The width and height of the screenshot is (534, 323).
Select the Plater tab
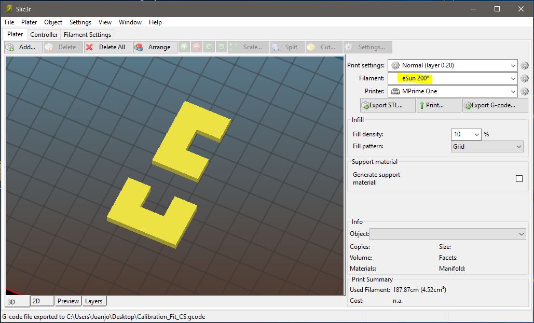click(16, 34)
